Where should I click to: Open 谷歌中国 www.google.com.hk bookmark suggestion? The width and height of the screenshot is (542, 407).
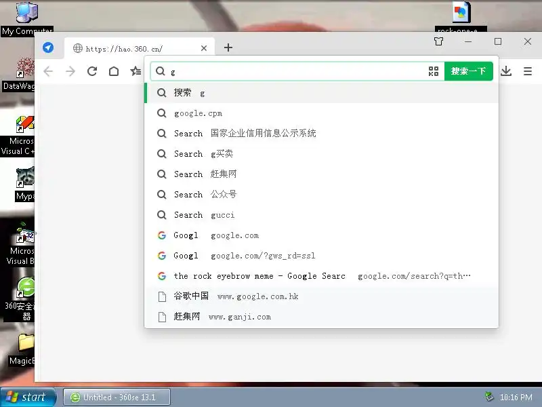(321, 296)
